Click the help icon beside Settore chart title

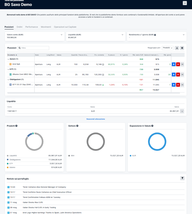pyautogui.click(x=77, y=126)
